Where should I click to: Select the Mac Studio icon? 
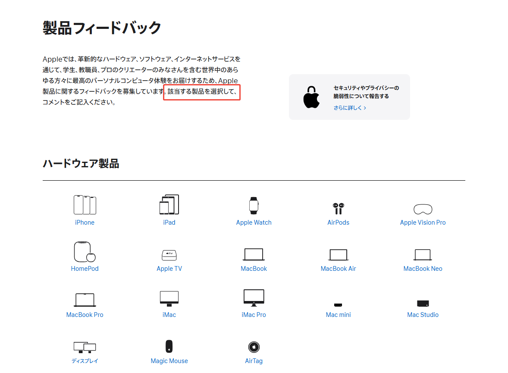click(423, 304)
